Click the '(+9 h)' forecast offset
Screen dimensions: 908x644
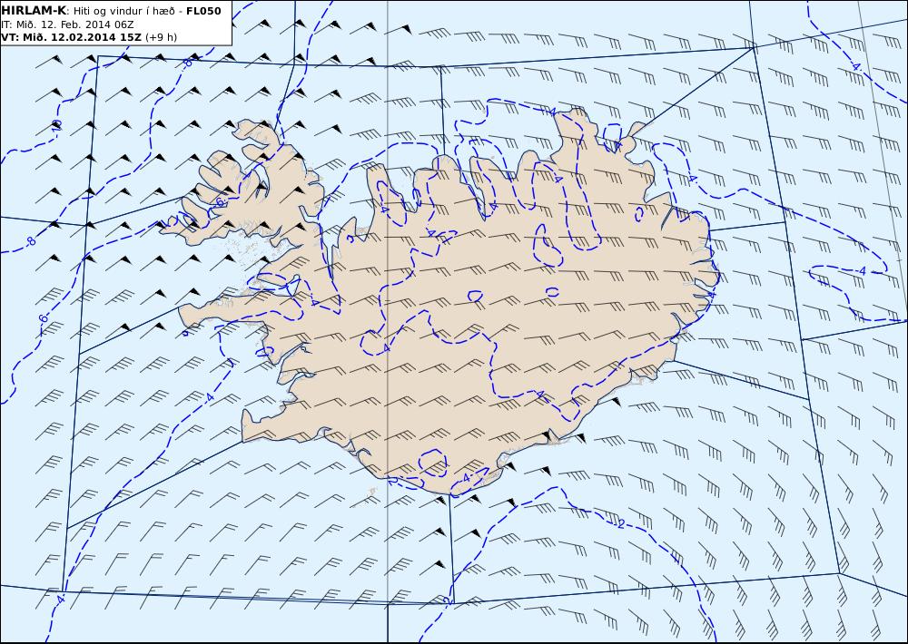[x=161, y=37]
